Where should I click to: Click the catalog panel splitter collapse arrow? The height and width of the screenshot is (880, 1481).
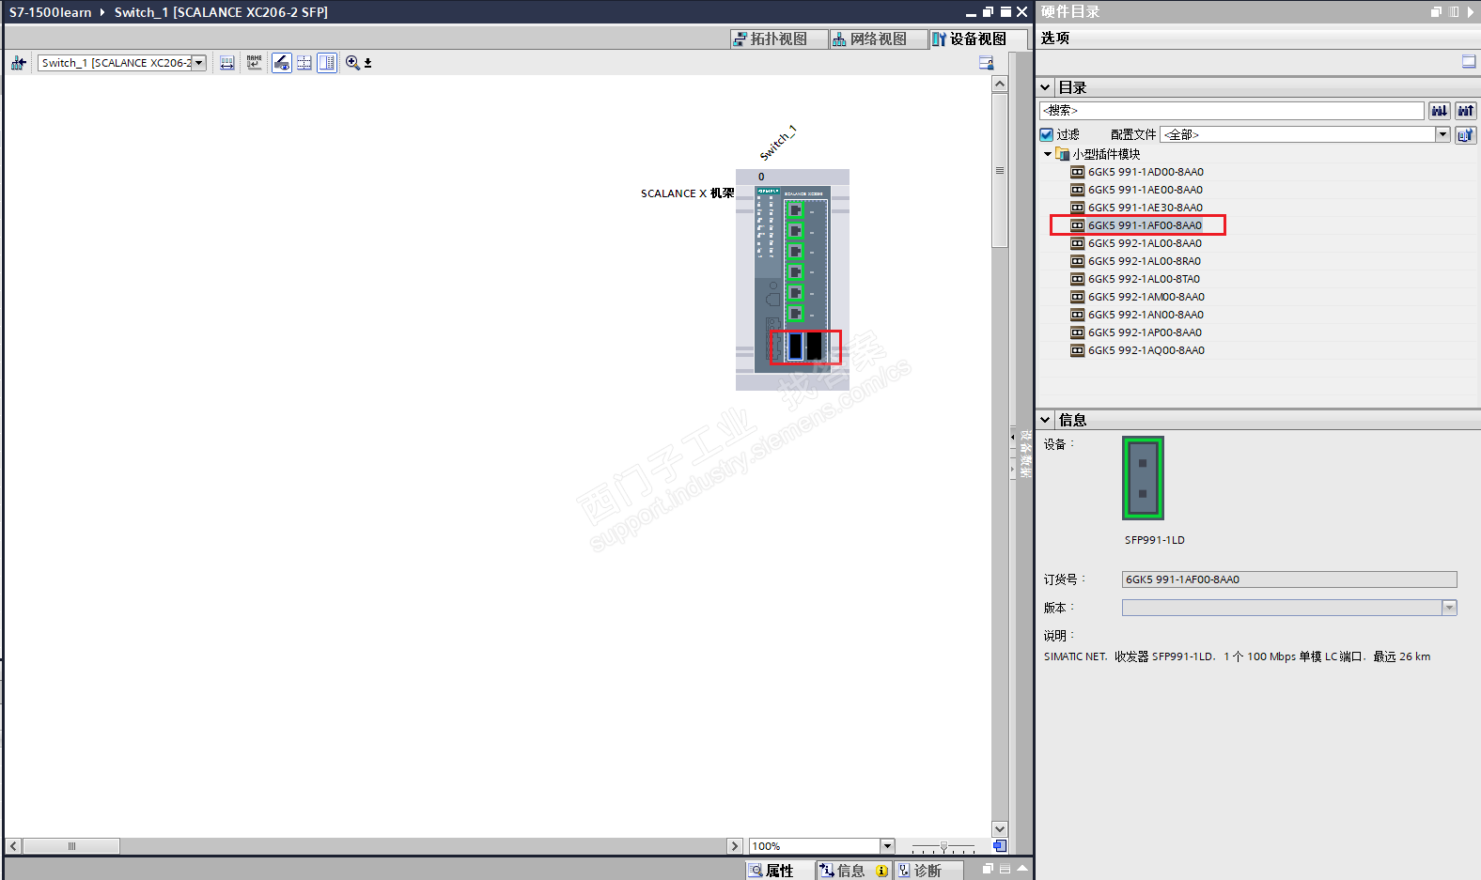point(1013,437)
